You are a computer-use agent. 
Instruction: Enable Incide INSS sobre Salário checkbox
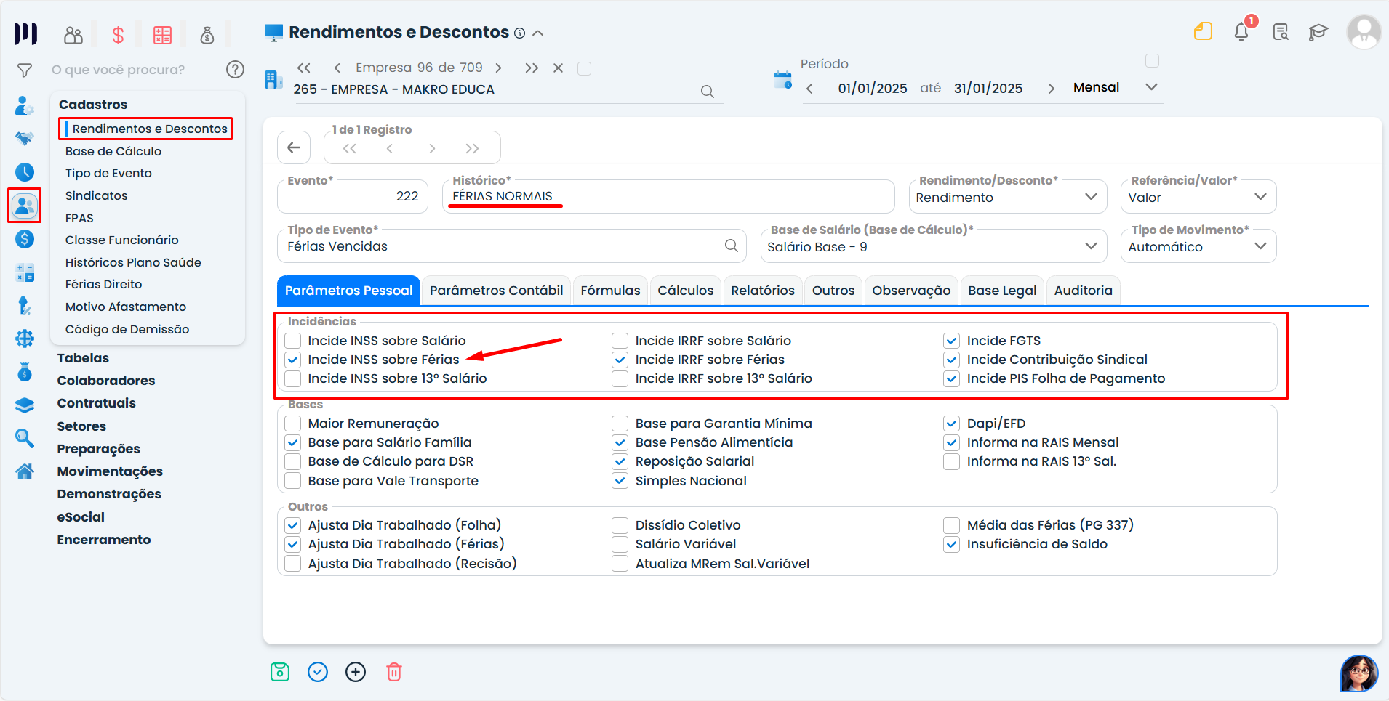pos(293,341)
